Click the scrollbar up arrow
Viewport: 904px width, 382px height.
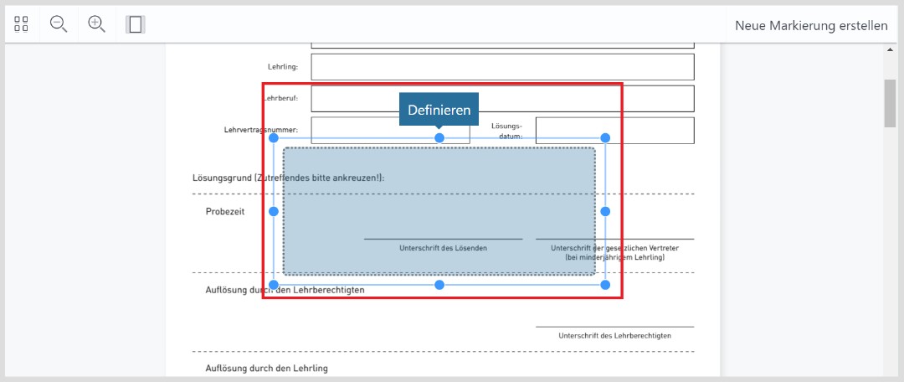tap(890, 49)
